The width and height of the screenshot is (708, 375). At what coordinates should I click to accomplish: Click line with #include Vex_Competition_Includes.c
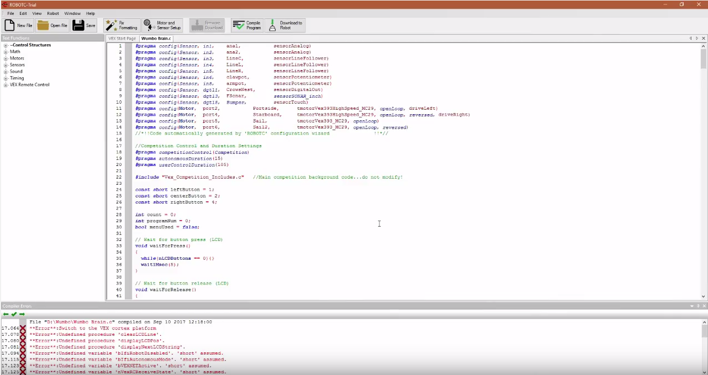[x=269, y=177]
